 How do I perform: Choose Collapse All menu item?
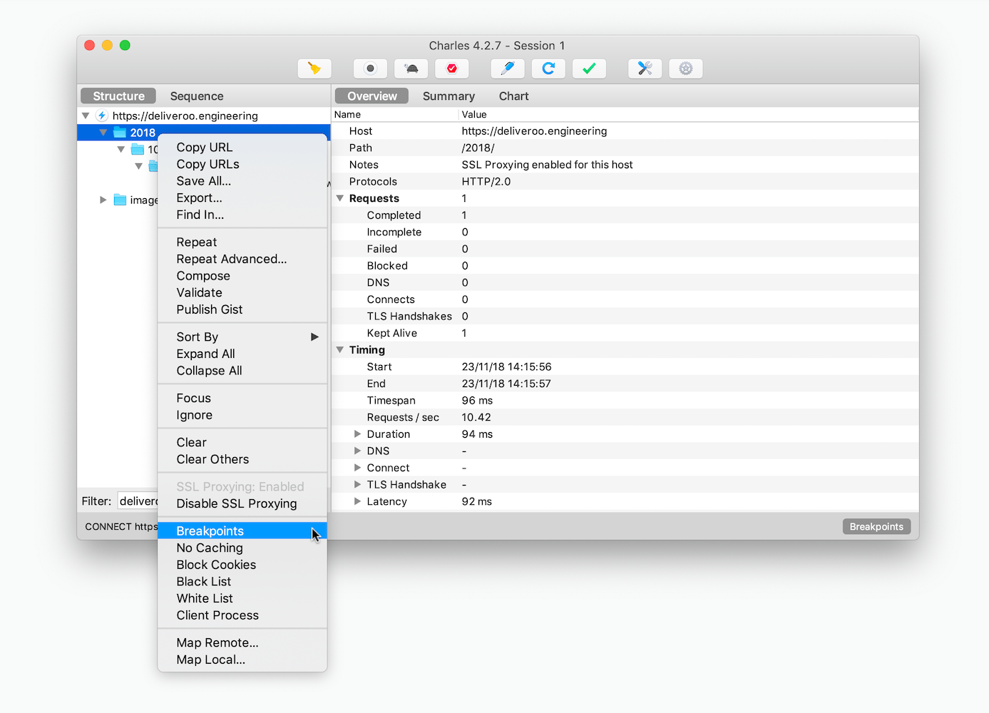coord(242,371)
